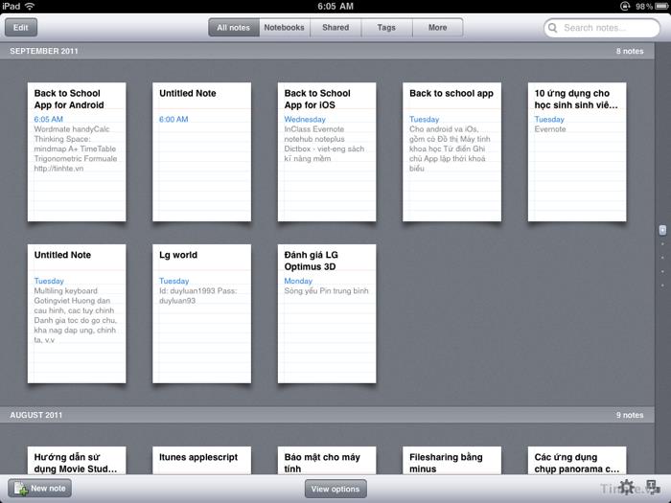Open note Back to School App for iOS

pyautogui.click(x=327, y=151)
